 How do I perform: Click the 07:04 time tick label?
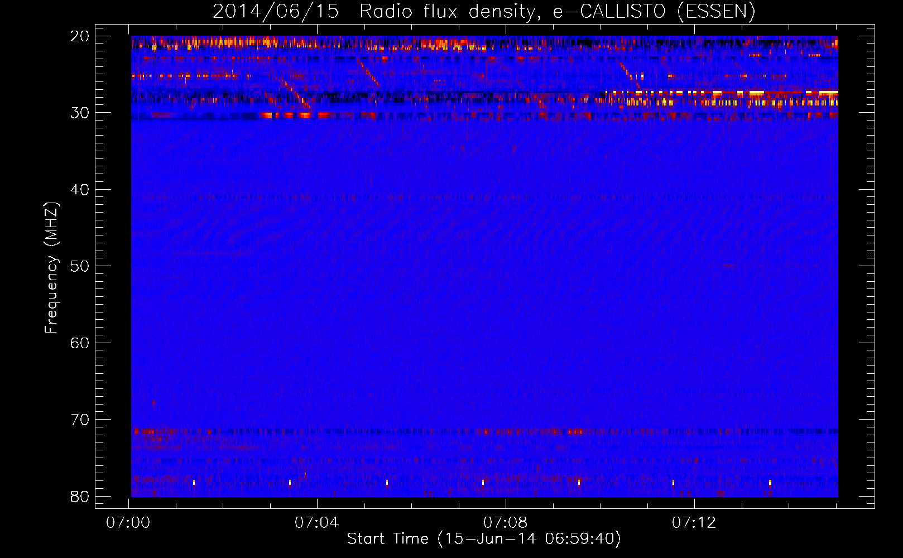tap(317, 522)
